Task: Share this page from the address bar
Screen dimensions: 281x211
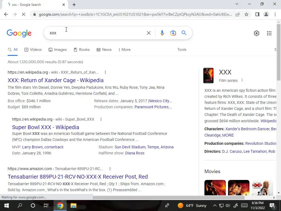Action: click(238, 14)
